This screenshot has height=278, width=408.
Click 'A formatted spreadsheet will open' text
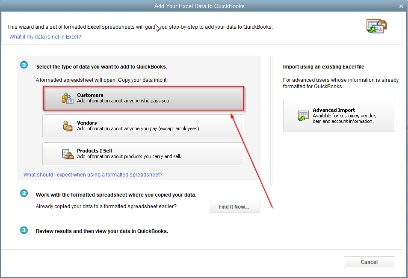click(102, 80)
